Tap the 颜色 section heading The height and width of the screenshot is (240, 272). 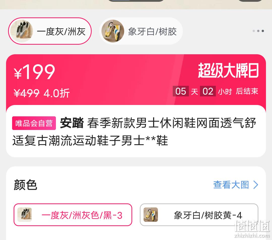click(25, 185)
